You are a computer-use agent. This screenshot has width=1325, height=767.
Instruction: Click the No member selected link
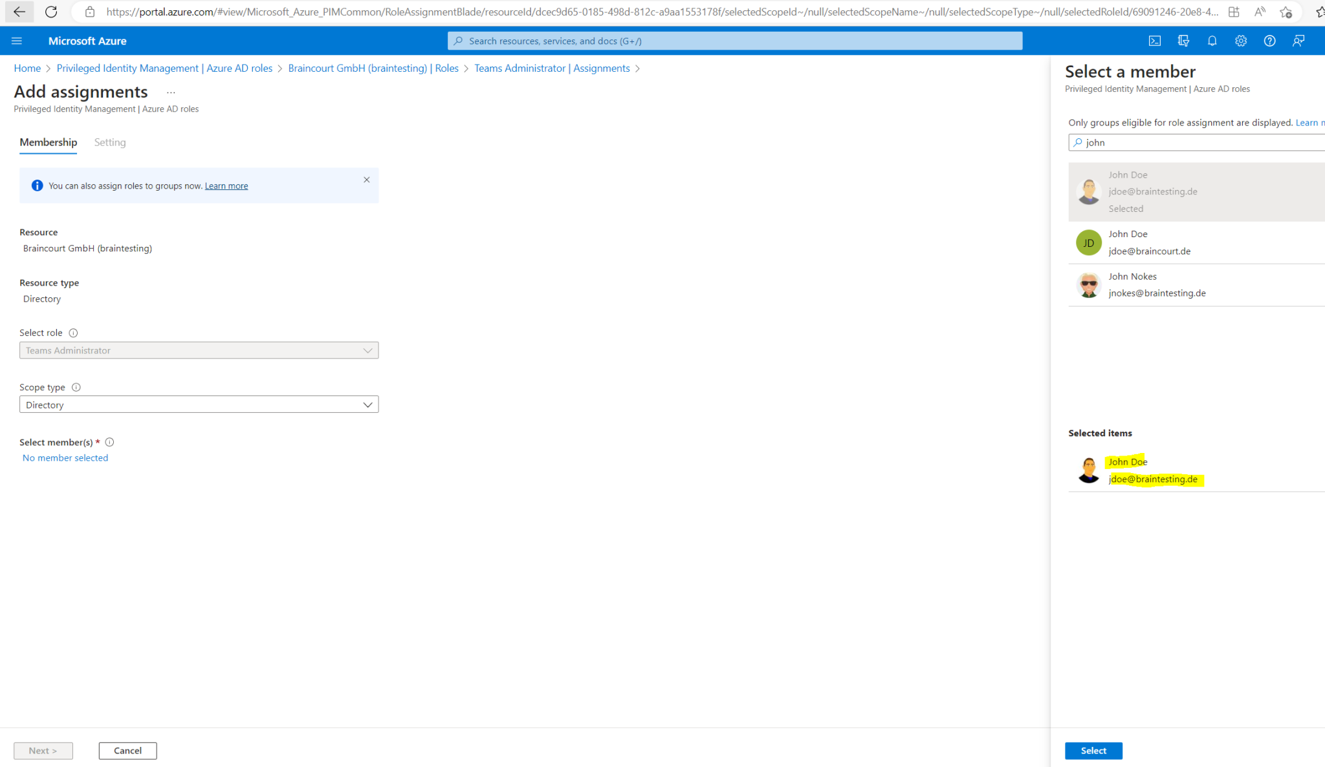(x=65, y=457)
